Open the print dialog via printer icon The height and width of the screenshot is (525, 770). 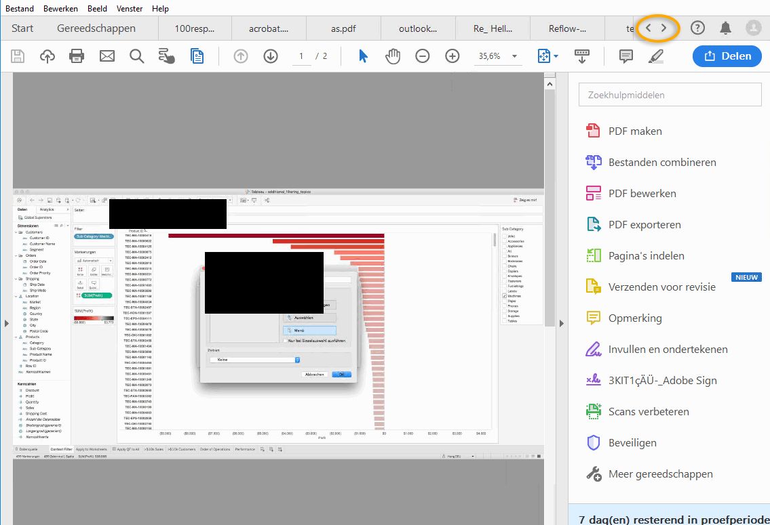pos(77,56)
